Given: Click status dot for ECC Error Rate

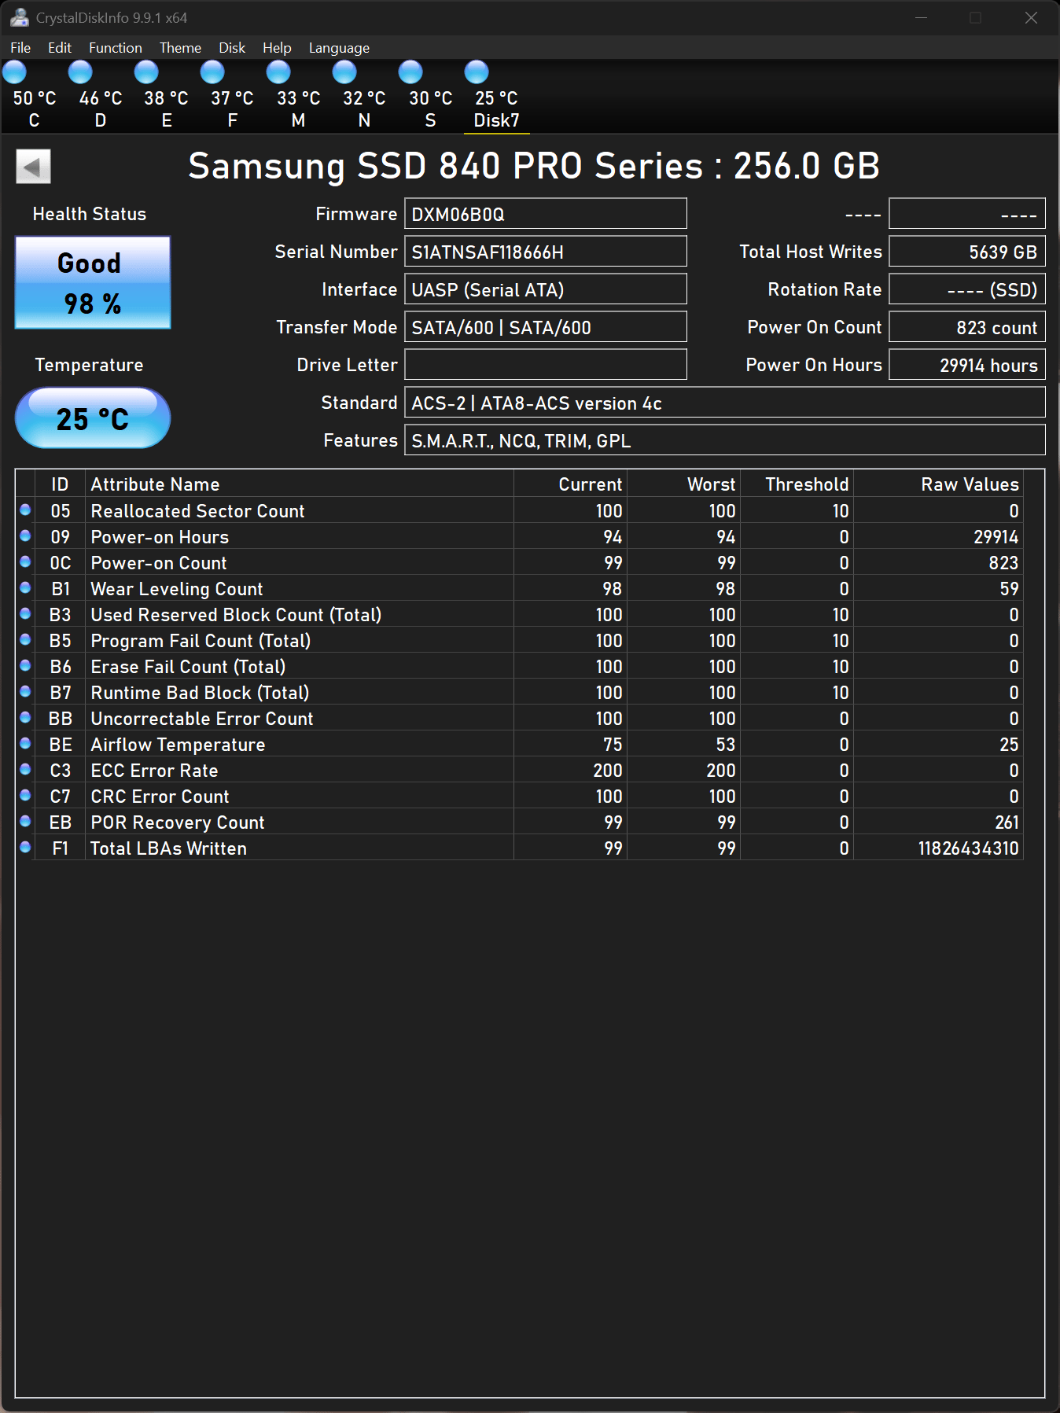Looking at the screenshot, I should click(x=25, y=769).
